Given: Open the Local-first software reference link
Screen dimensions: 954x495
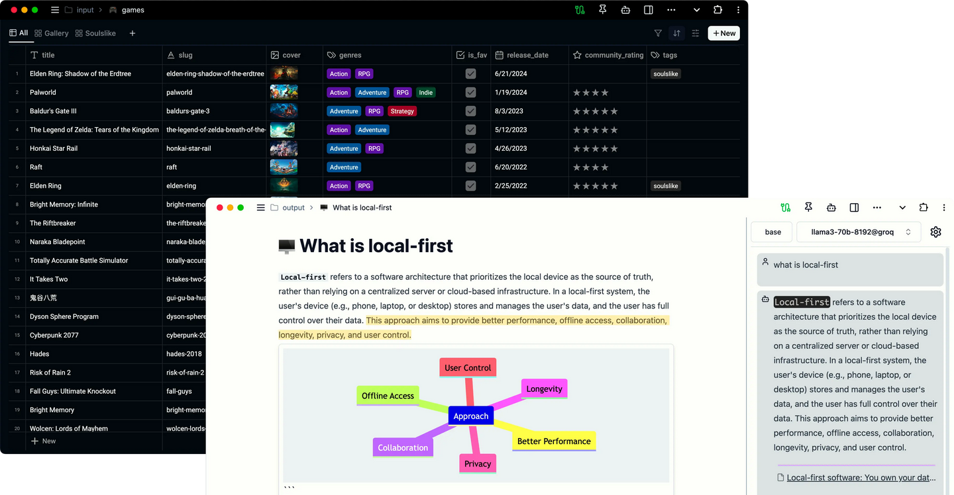Looking at the screenshot, I should point(859,477).
